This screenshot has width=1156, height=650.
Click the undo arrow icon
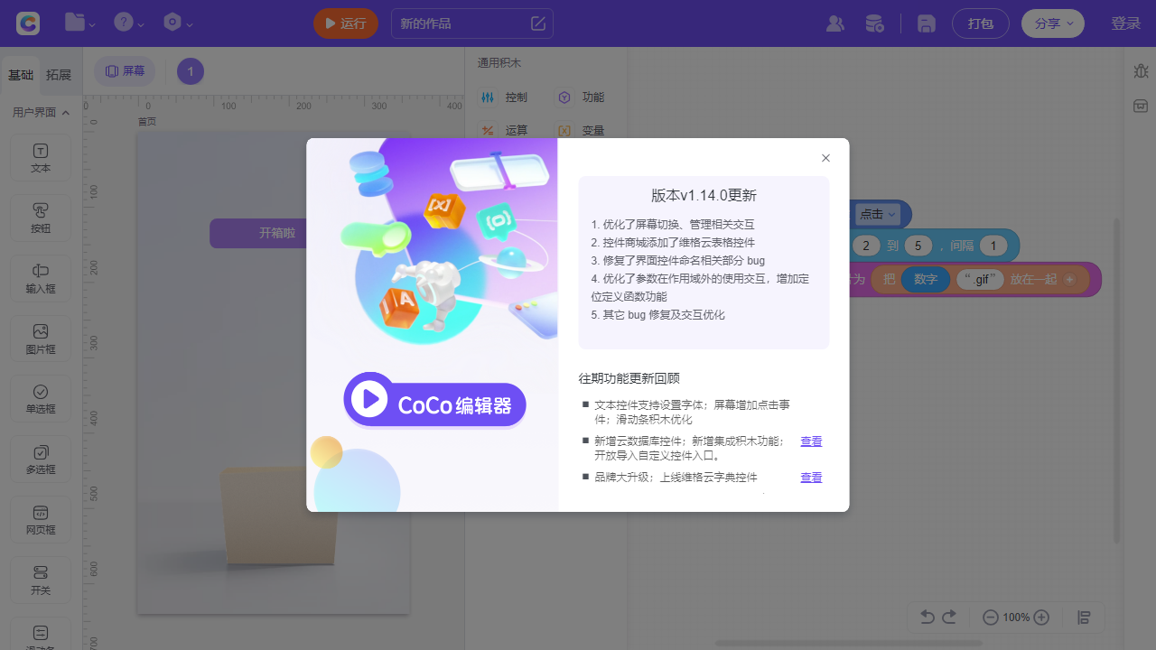[928, 617]
